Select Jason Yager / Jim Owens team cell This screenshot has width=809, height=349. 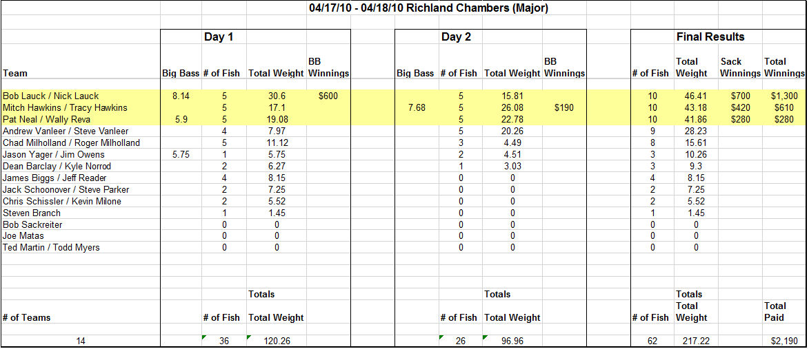pos(53,154)
